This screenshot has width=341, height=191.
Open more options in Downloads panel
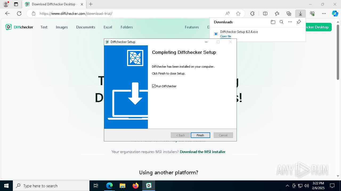coord(290,22)
